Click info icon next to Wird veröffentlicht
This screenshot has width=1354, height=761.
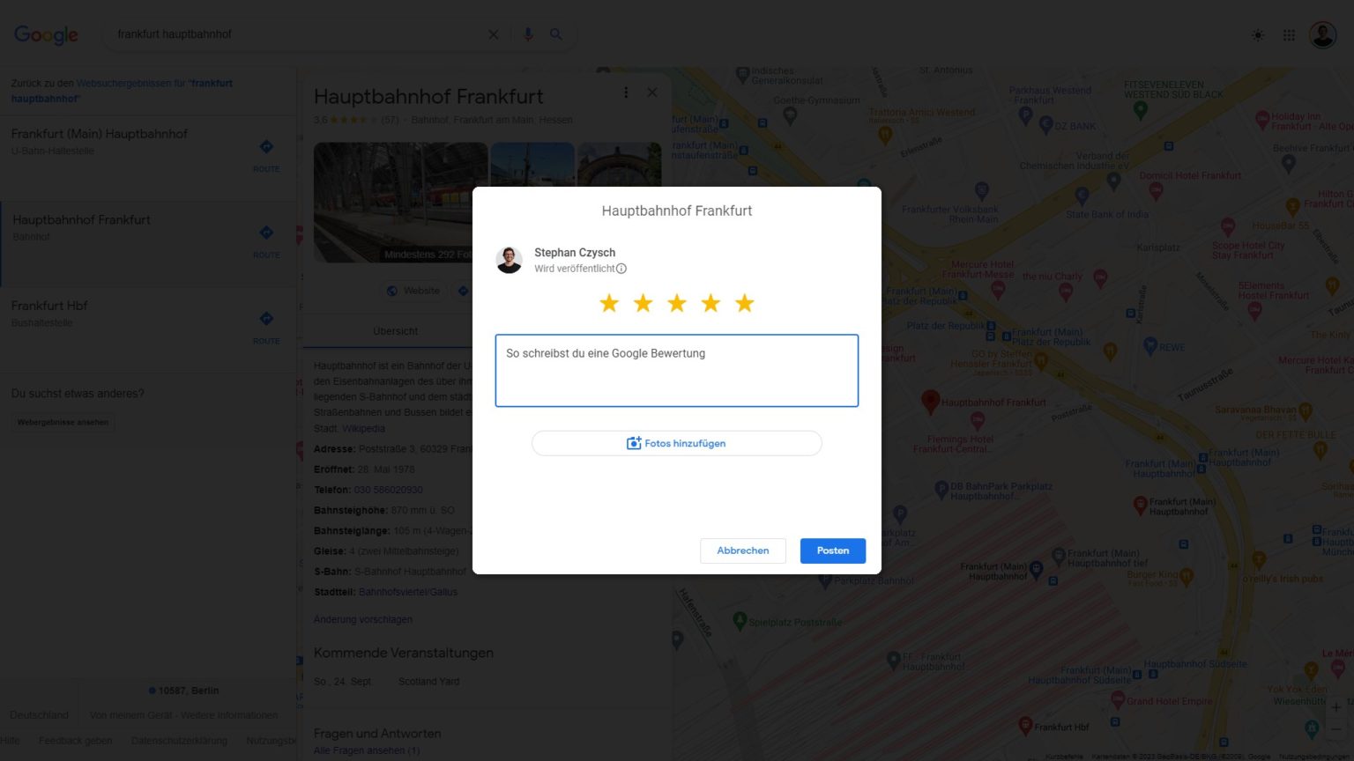(621, 269)
